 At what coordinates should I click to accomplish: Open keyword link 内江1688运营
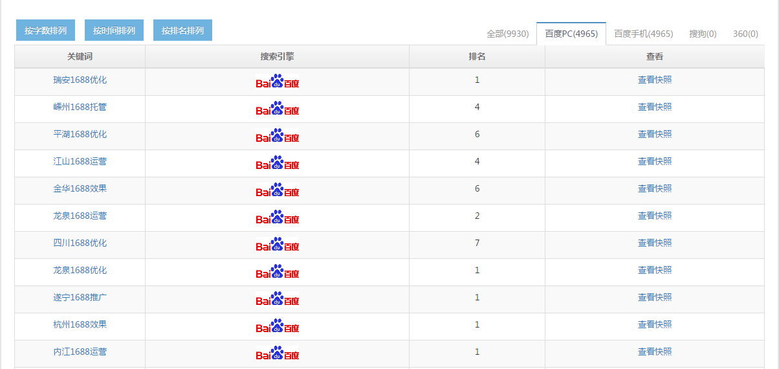point(80,352)
